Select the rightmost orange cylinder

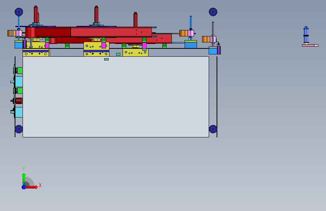206,39
